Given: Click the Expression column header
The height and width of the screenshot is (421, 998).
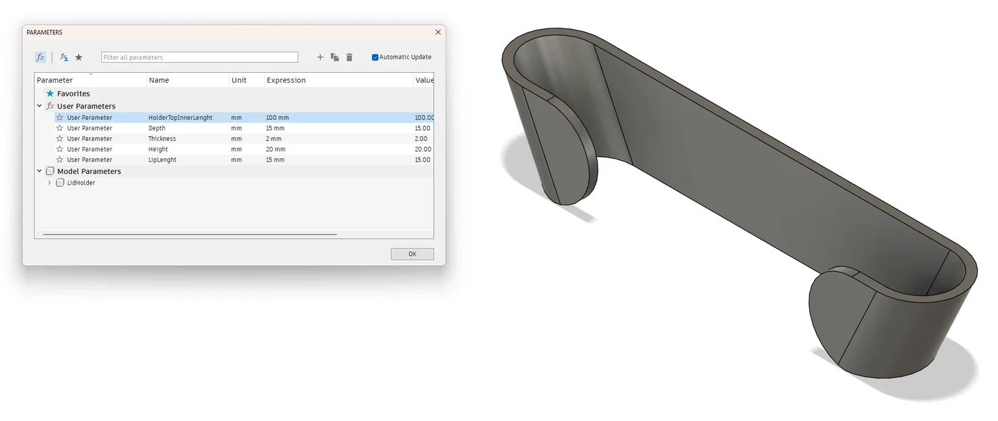Looking at the screenshot, I should pyautogui.click(x=286, y=79).
